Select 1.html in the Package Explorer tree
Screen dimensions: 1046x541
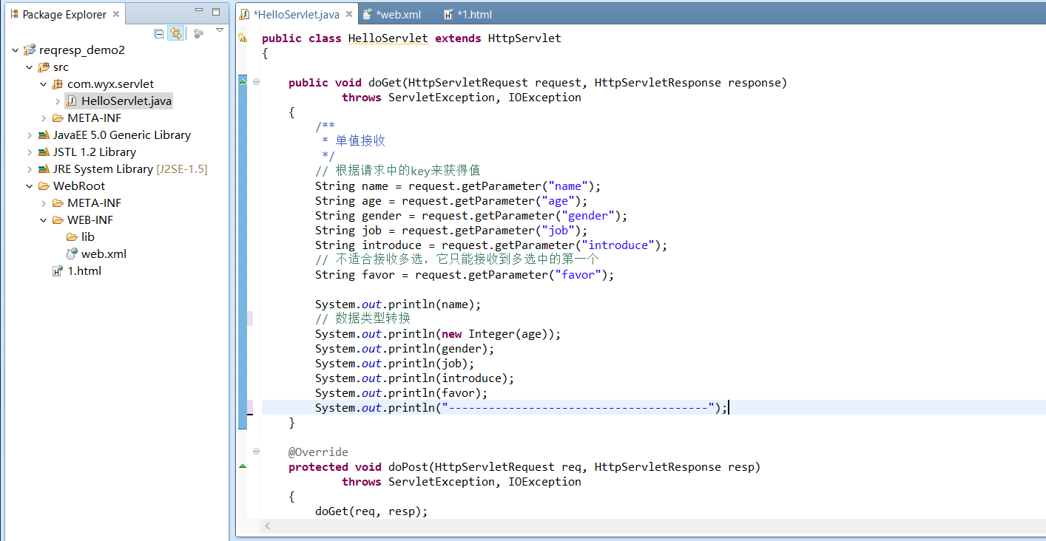(x=77, y=271)
